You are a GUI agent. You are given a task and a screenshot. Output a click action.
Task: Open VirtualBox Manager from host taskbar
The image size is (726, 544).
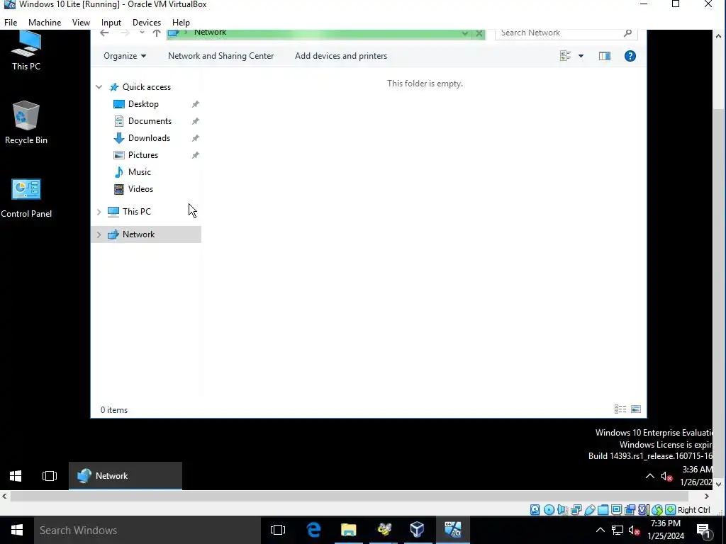click(417, 530)
